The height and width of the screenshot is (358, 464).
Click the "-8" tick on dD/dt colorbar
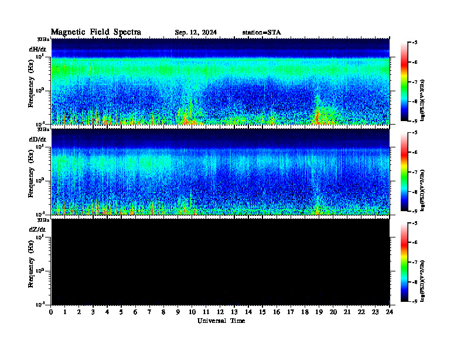pyautogui.click(x=415, y=191)
